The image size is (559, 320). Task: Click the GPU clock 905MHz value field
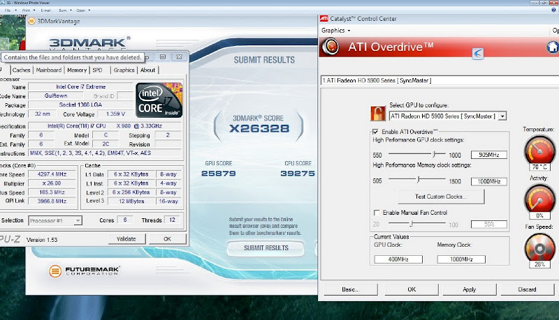point(488,155)
